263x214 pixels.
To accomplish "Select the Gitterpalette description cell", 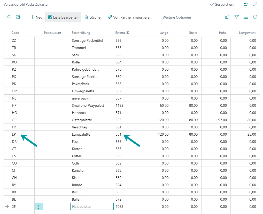I will (x=82, y=120).
